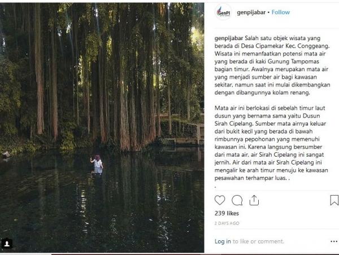Viewport: 339px width, 255px height.
Task: Open the three-dot more options menu
Action: pos(332,241)
